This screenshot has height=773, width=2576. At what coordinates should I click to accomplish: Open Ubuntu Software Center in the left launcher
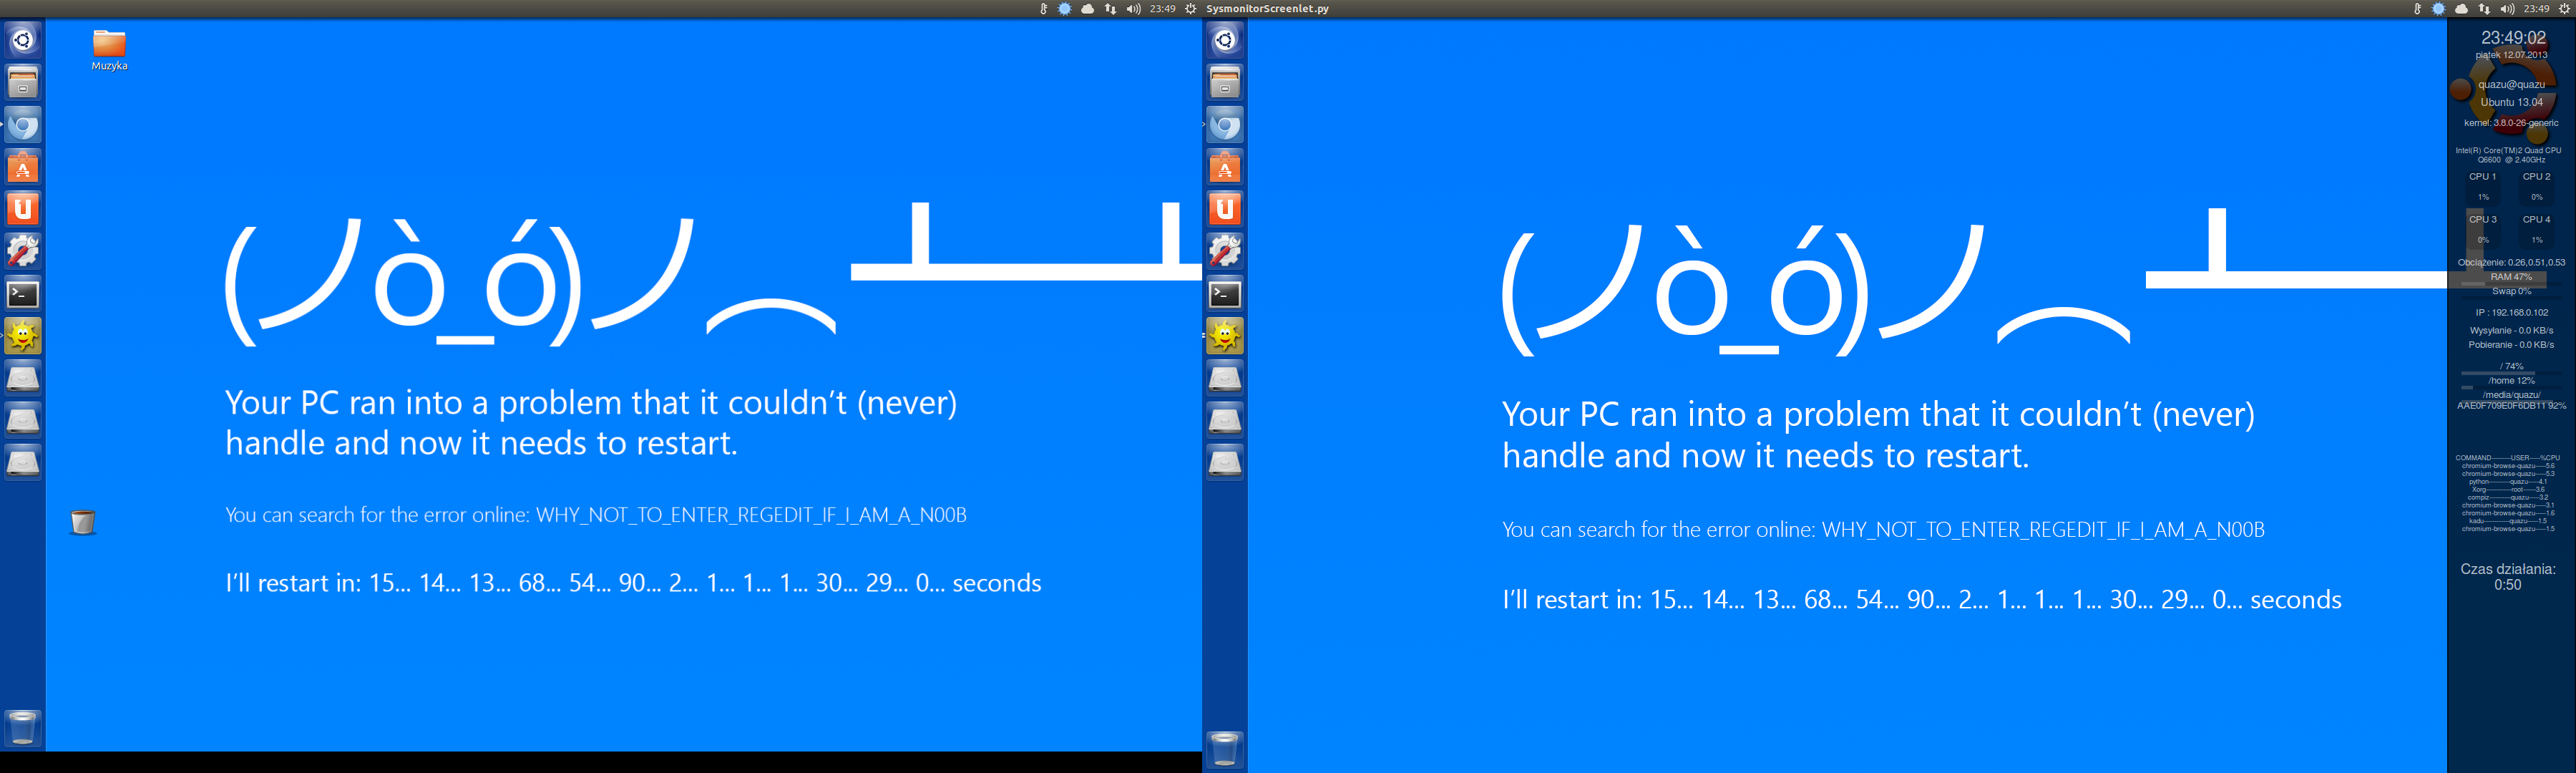click(x=23, y=167)
